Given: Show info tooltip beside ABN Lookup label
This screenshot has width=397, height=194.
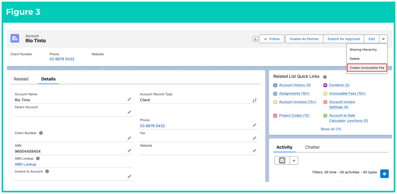Looking at the screenshot, I should tap(38, 158).
